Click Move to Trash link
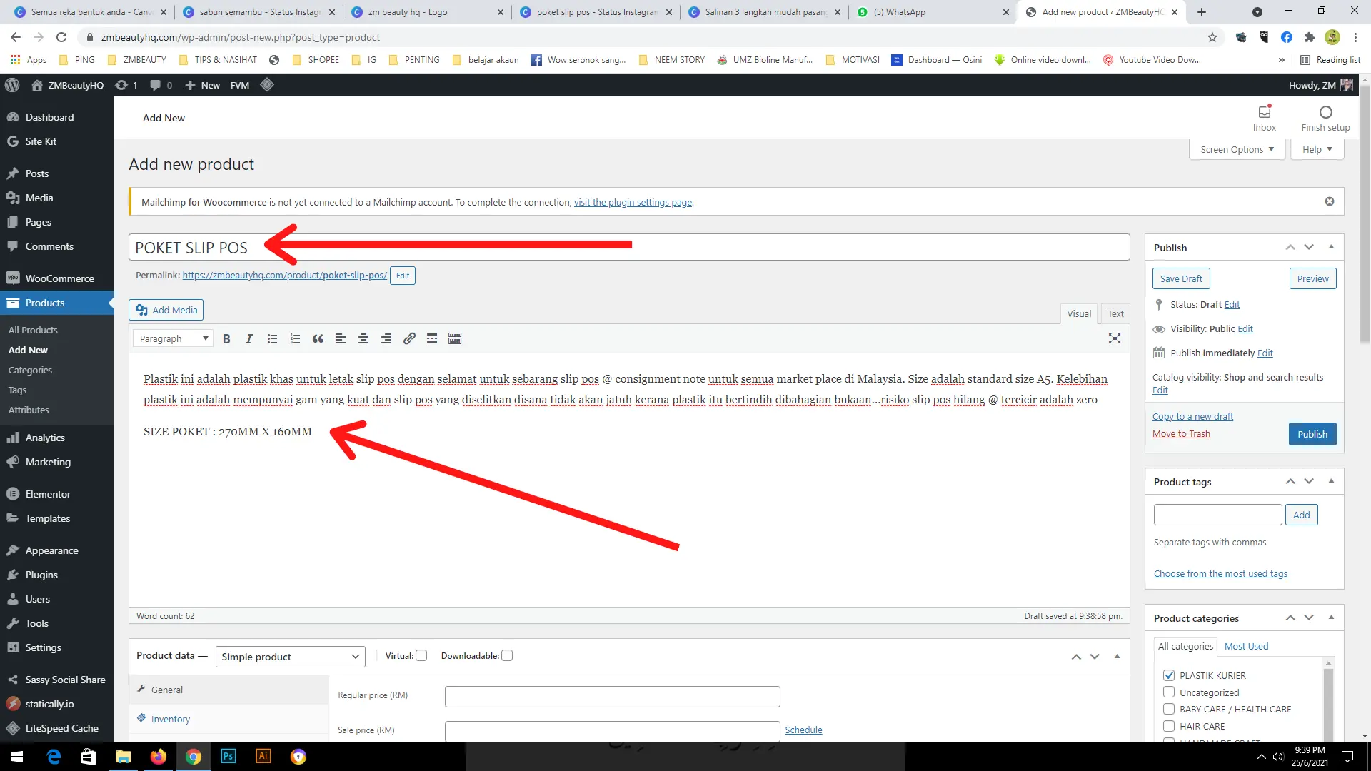Image resolution: width=1371 pixels, height=771 pixels. point(1181,434)
